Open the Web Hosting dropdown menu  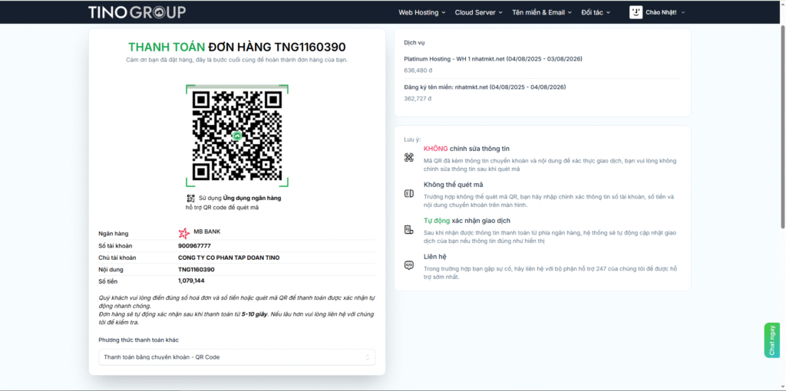click(x=421, y=12)
